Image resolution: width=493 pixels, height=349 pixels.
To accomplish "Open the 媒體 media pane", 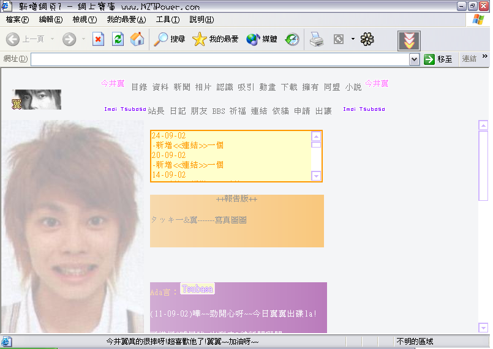I will coord(262,39).
